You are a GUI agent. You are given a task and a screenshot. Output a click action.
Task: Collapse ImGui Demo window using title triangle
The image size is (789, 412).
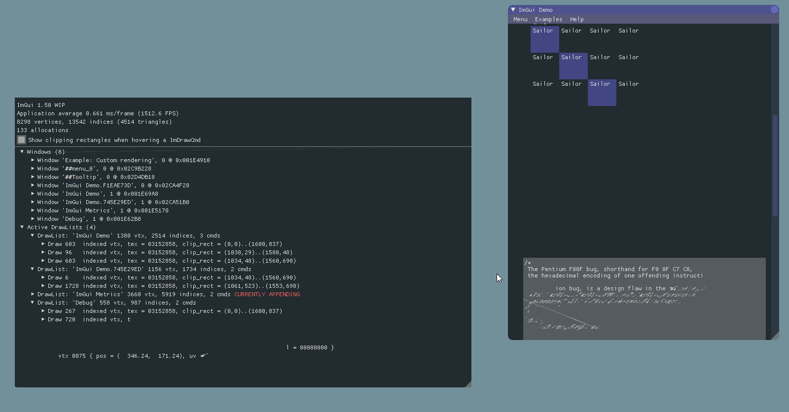coord(513,10)
